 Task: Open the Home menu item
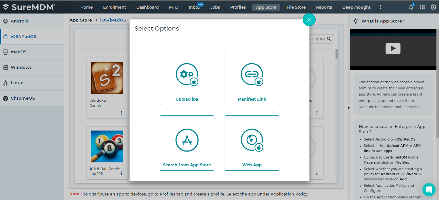point(86,7)
